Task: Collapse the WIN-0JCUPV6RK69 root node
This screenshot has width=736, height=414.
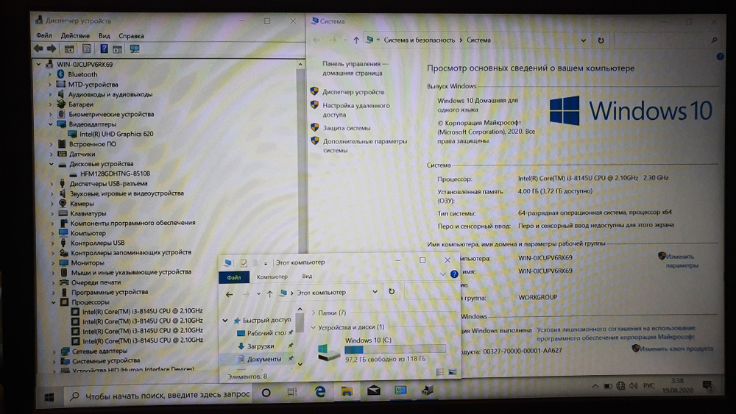Action: [38, 64]
